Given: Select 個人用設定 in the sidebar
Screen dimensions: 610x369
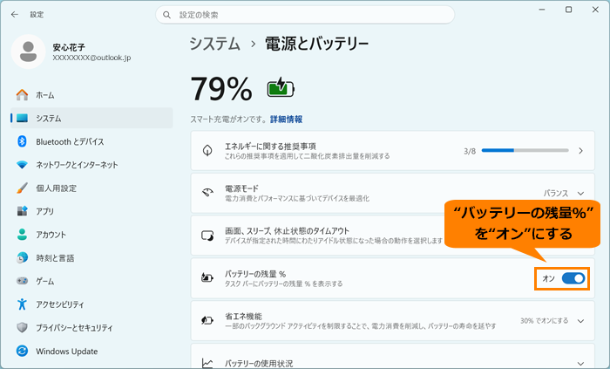Looking at the screenshot, I should (91, 188).
